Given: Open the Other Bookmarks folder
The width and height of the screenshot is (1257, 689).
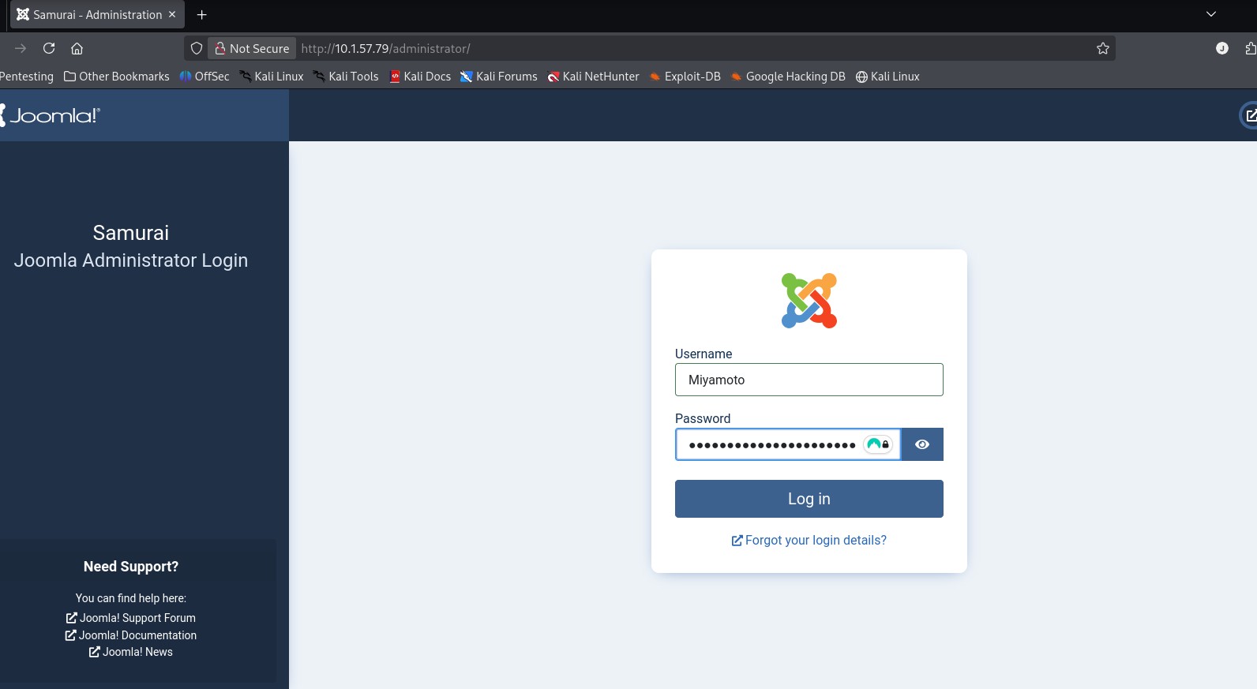Looking at the screenshot, I should point(116,77).
